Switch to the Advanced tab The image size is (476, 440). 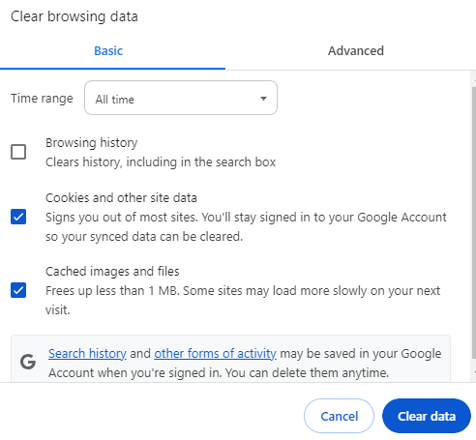[x=356, y=51]
